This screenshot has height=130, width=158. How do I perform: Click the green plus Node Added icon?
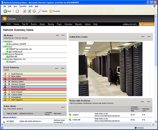[x=5, y=76]
